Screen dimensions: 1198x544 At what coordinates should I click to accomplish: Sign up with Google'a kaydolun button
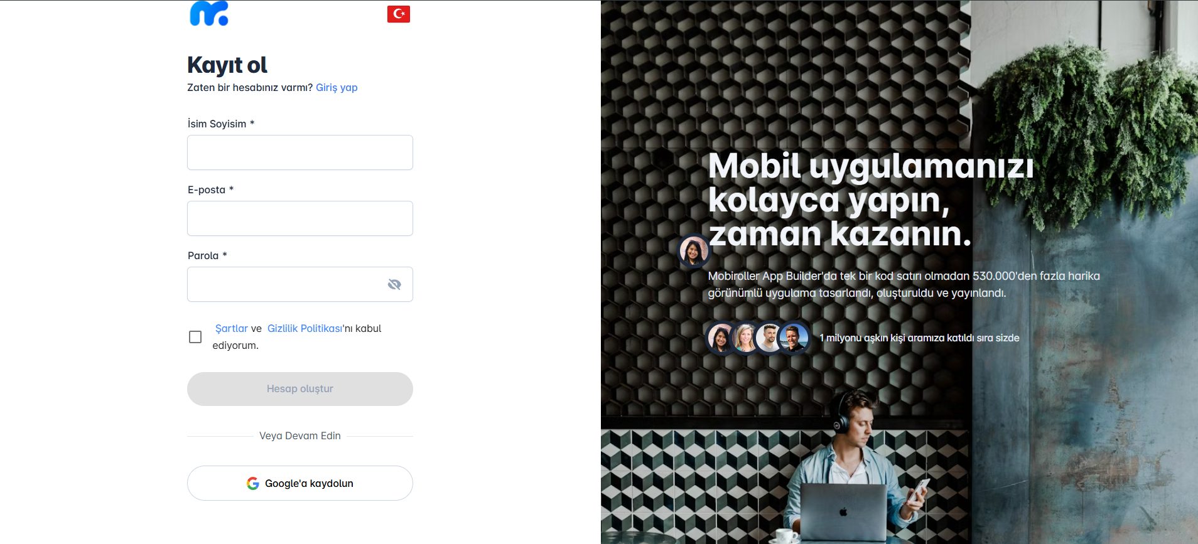[x=300, y=483]
